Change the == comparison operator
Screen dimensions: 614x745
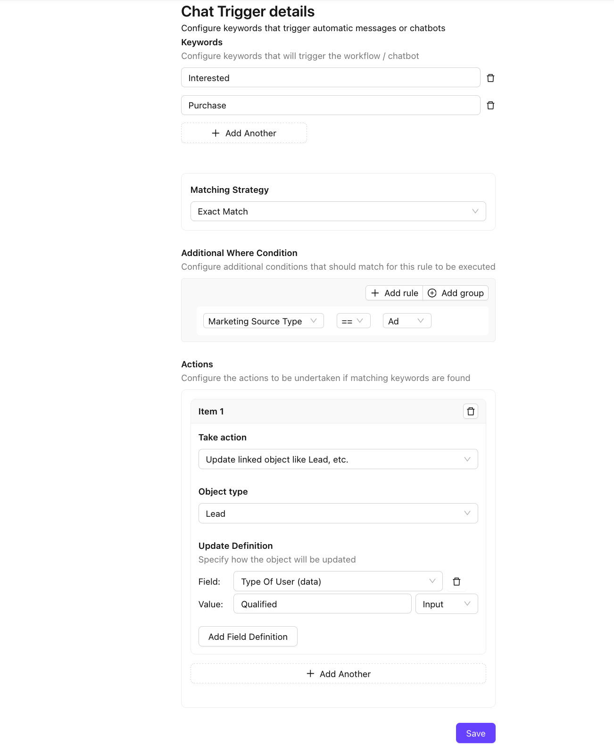(353, 321)
